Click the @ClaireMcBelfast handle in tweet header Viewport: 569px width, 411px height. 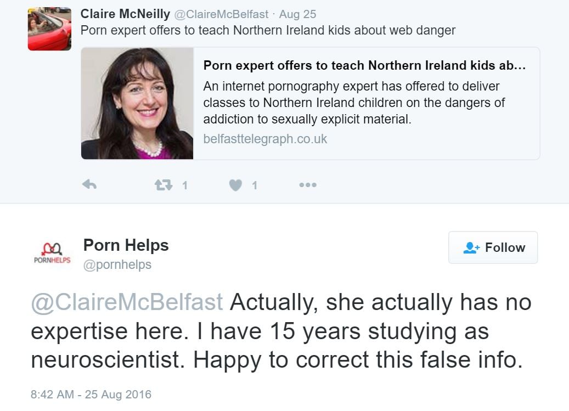click(x=221, y=14)
